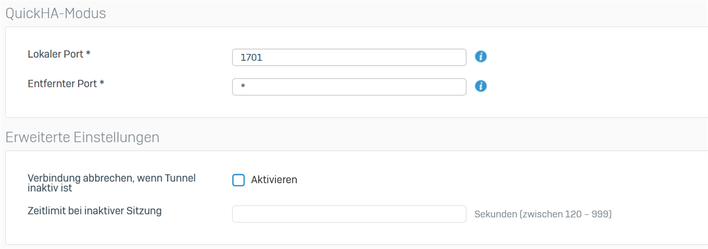The image size is (708, 249).
Task: Click the Lokaler Port label
Action: point(59,54)
